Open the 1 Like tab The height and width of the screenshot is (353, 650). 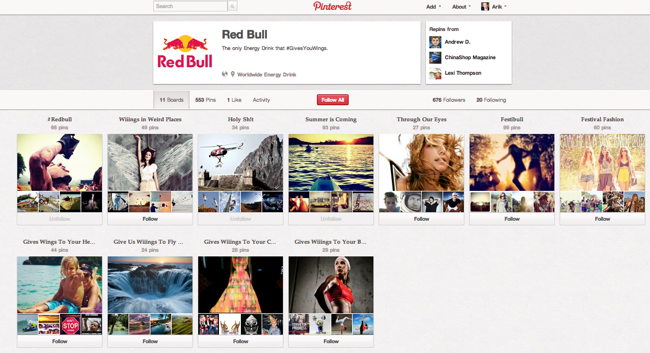[234, 99]
